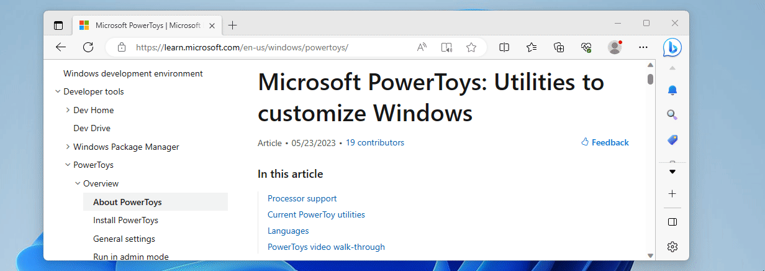Click the Feedback button
The width and height of the screenshot is (765, 271).
tap(605, 143)
